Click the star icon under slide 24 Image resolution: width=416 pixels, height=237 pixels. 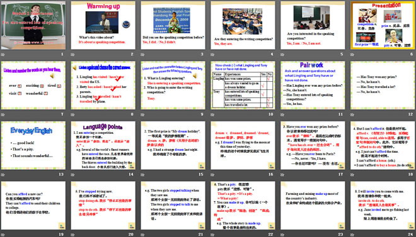tap(352, 234)
